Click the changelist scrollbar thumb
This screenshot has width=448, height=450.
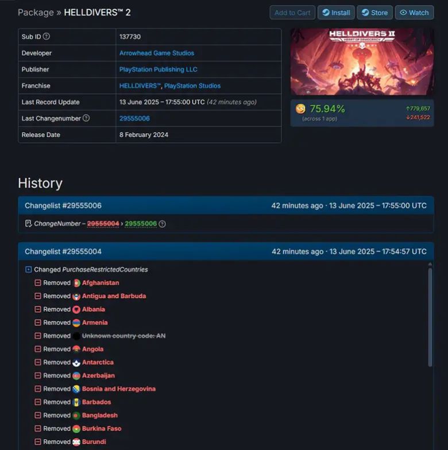430,317
